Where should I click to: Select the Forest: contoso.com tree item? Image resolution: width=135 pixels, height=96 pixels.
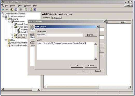pos(16,16)
